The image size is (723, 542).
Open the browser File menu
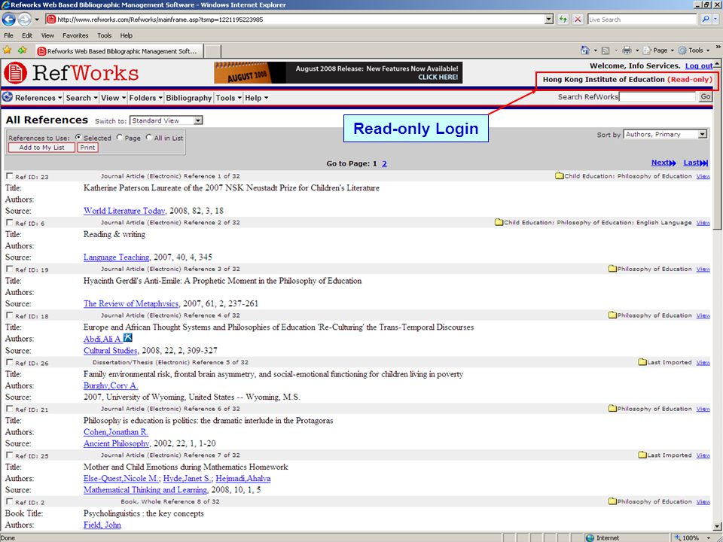coord(8,35)
